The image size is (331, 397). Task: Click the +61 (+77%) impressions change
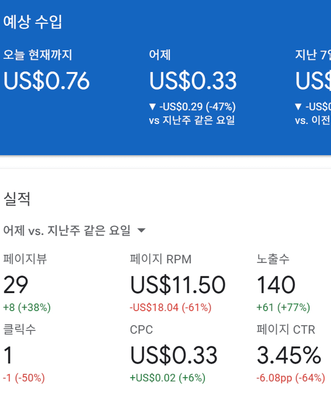coord(283,308)
